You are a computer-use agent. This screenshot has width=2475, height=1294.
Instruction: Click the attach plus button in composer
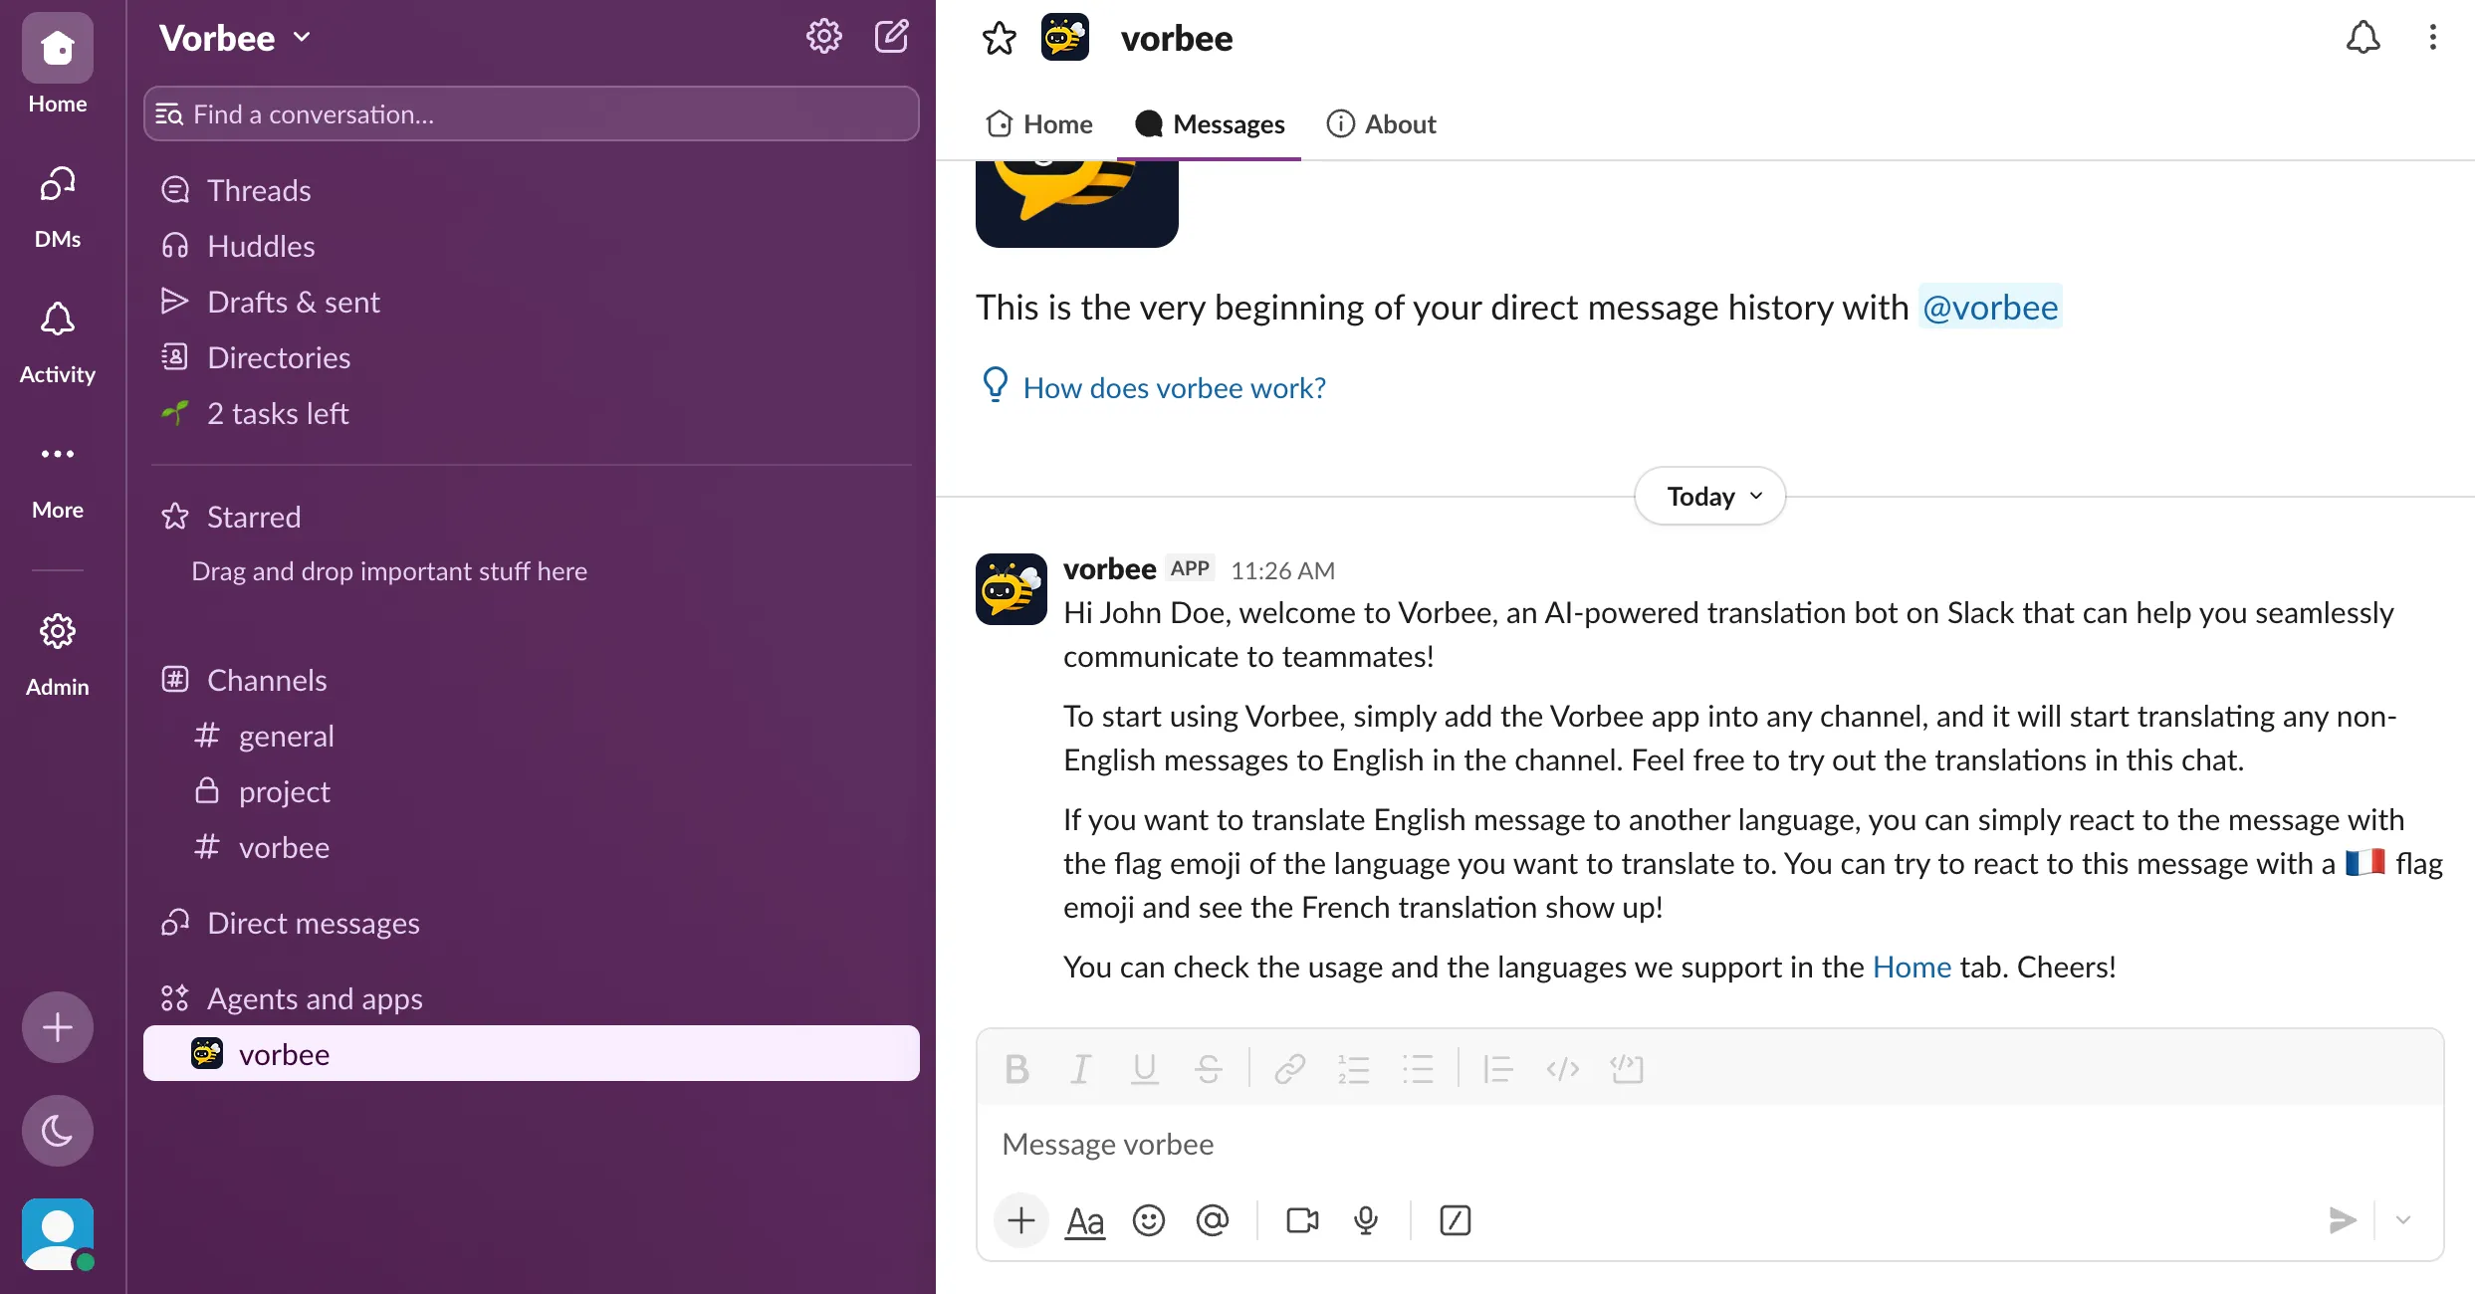tap(1020, 1220)
